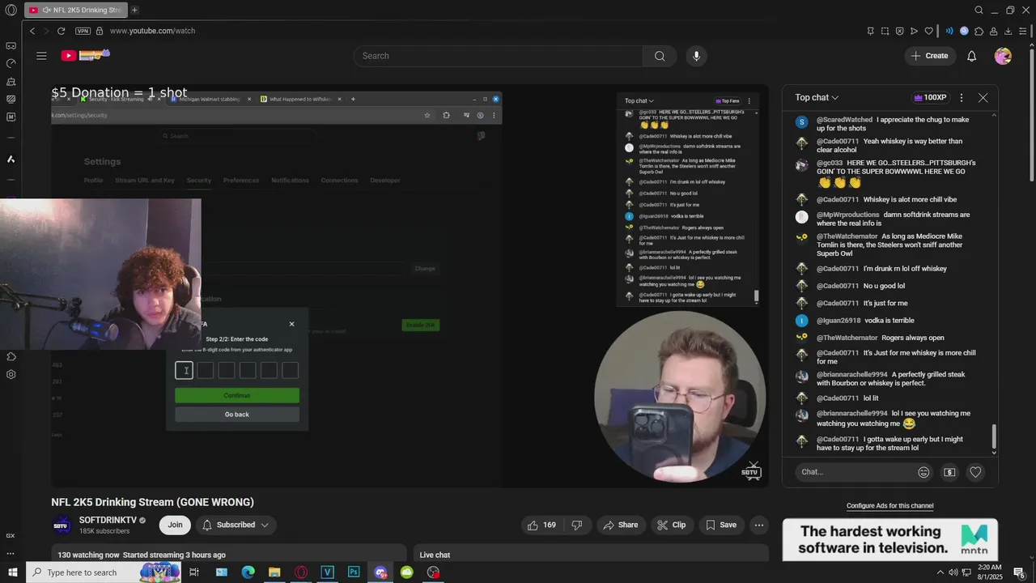Image resolution: width=1036 pixels, height=583 pixels.
Task: View site security padlock info
Action: [100, 31]
